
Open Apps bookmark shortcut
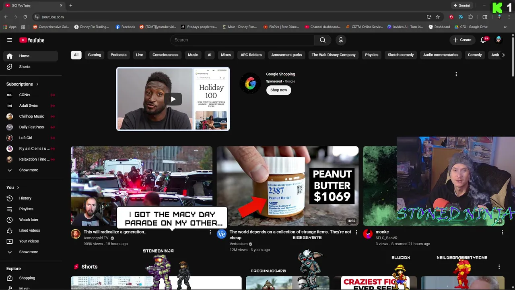pyautogui.click(x=10, y=27)
